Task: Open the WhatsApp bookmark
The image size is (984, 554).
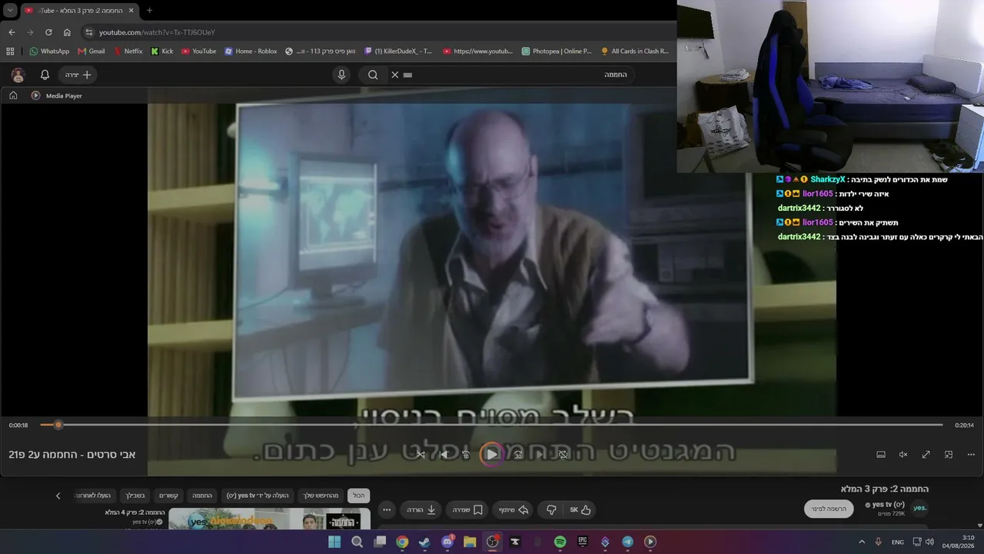Action: point(49,52)
